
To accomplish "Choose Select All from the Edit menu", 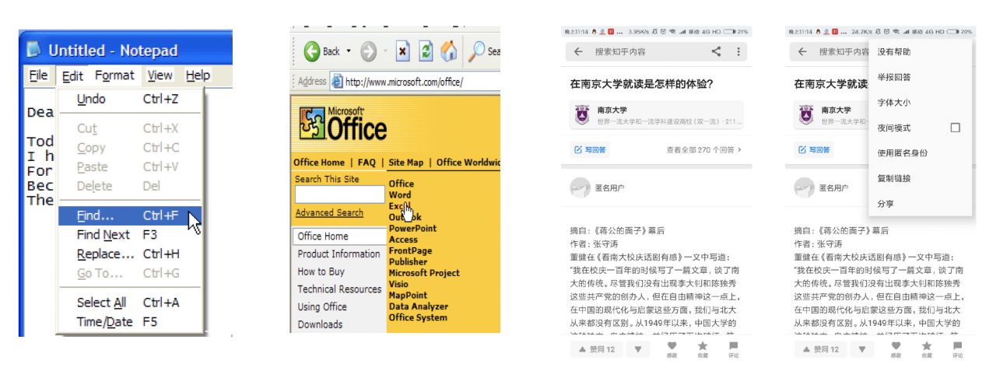I will (x=130, y=303).
